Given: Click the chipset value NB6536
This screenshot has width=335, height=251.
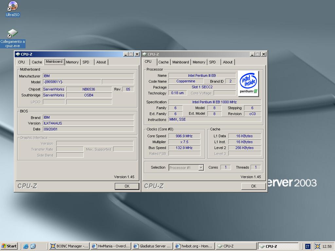Looking at the screenshot, I should coord(89,89).
